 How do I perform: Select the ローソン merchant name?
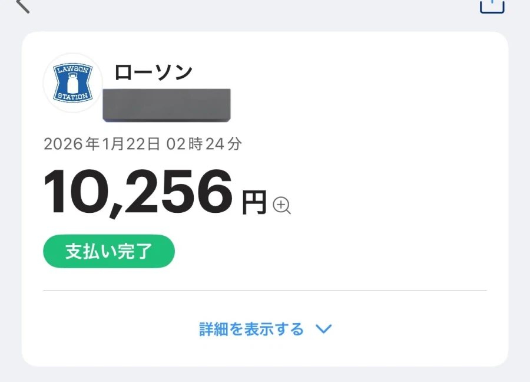(x=153, y=71)
